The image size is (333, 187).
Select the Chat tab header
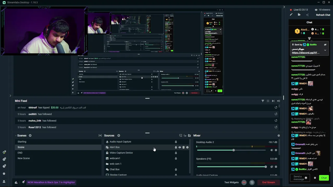coord(309,22)
